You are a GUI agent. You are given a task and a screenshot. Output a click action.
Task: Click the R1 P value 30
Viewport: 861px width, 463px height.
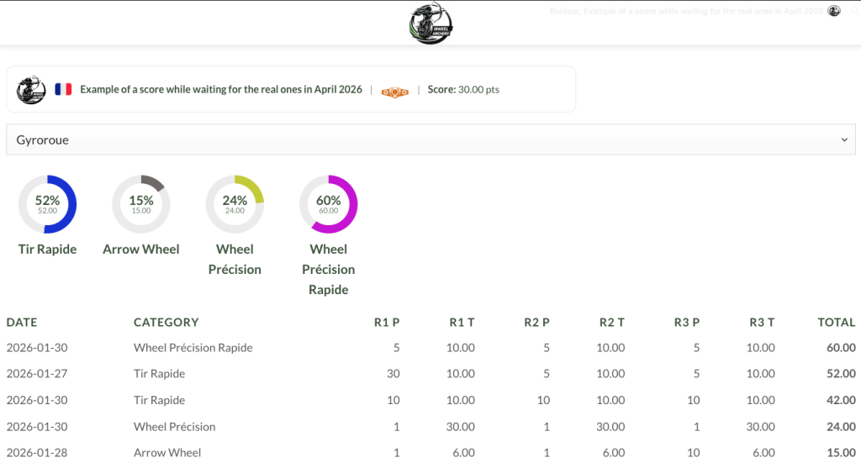coord(394,374)
